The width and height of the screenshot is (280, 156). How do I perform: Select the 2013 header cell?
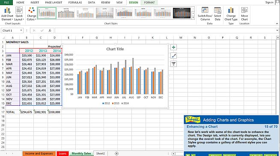(x=41, y=51)
